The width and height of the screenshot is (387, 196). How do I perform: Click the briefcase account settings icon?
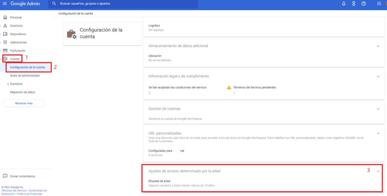(x=72, y=34)
